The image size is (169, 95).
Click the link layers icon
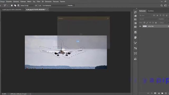point(148,93)
